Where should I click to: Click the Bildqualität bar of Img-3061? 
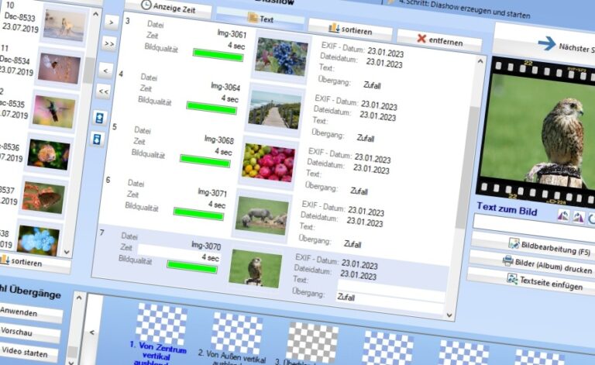click(x=218, y=55)
